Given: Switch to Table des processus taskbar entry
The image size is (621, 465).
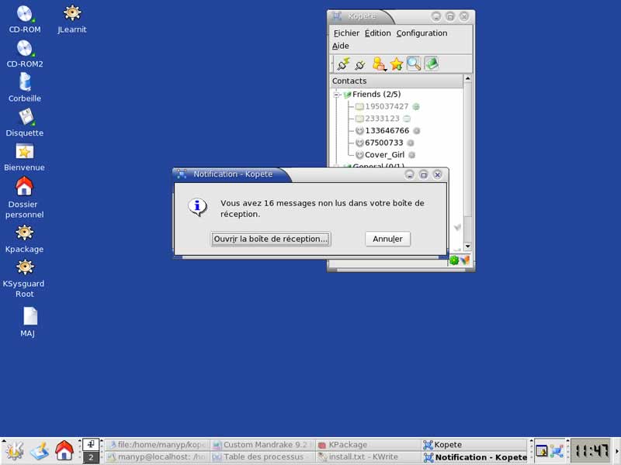Looking at the screenshot, I should click(x=262, y=457).
